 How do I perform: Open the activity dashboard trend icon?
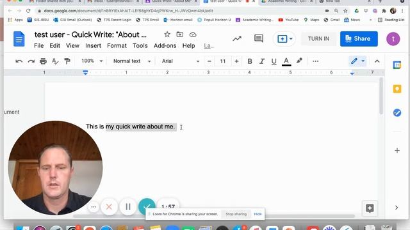(237, 38)
